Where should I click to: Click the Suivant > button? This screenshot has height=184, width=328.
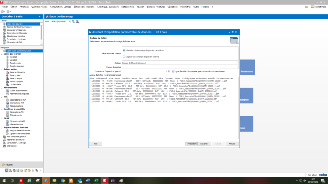(204, 144)
